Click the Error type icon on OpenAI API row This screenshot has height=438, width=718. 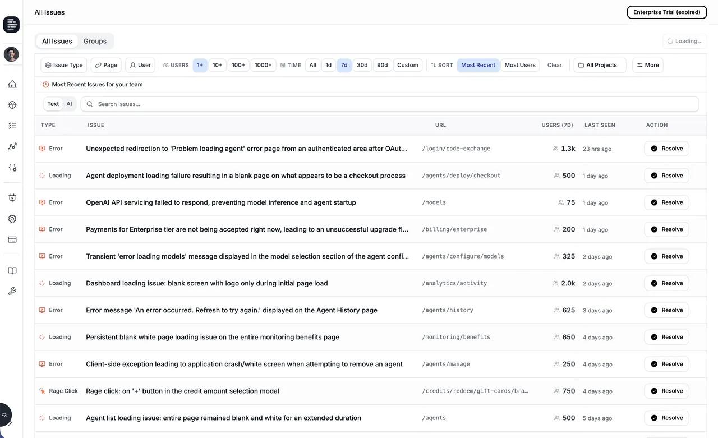pyautogui.click(x=42, y=202)
